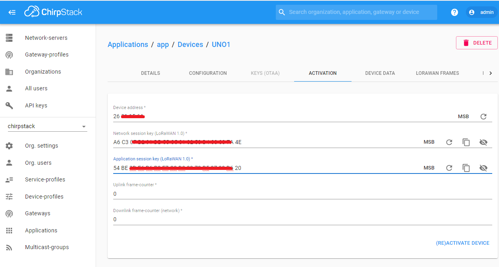
Task: Select the Device-profiles sidebar icon
Action: pos(9,196)
